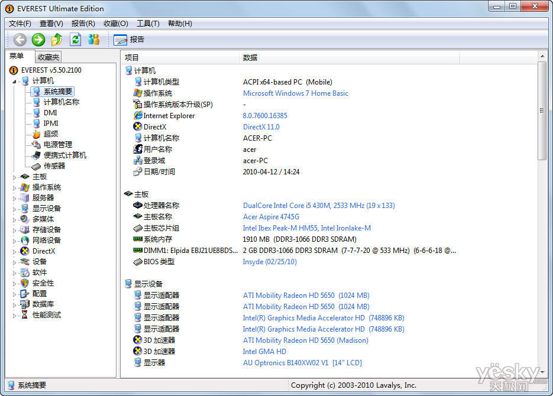This screenshot has width=553, height=396.
Task: Switch to the 菜单 tab
Action: (x=17, y=56)
